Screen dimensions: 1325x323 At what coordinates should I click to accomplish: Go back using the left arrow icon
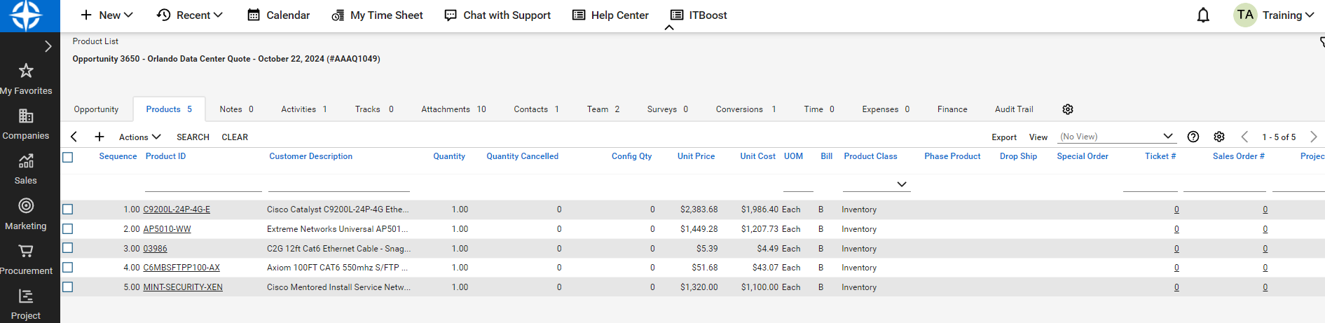pyautogui.click(x=74, y=137)
